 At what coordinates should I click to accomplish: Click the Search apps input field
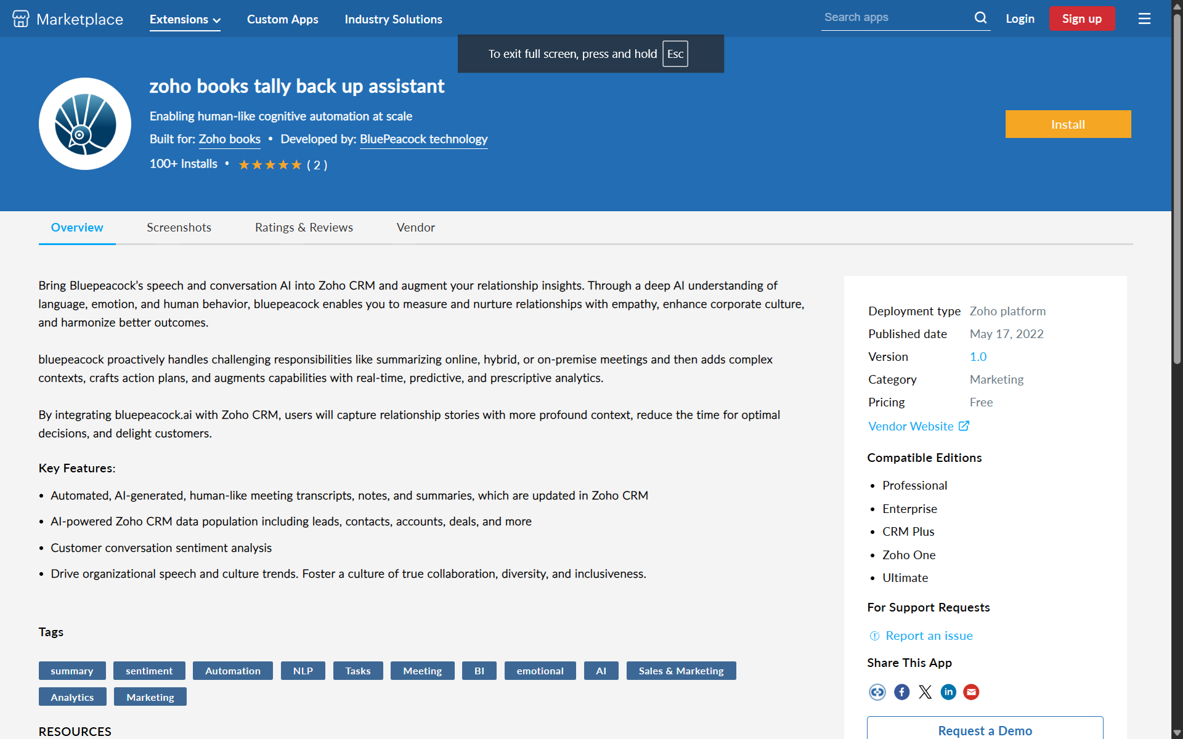[x=896, y=17]
